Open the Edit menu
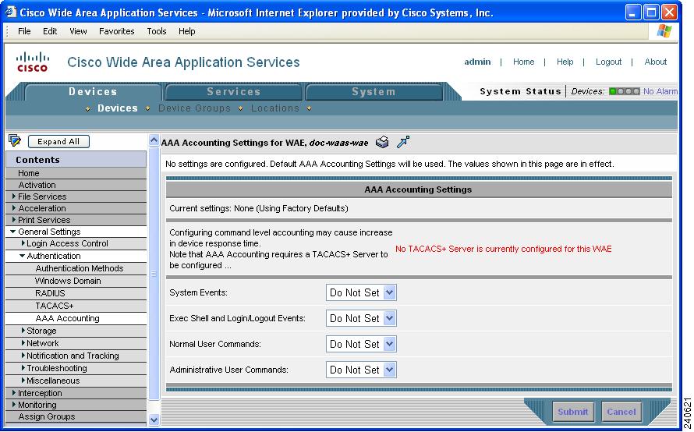Viewport: 694px width, 432px height. pos(50,31)
